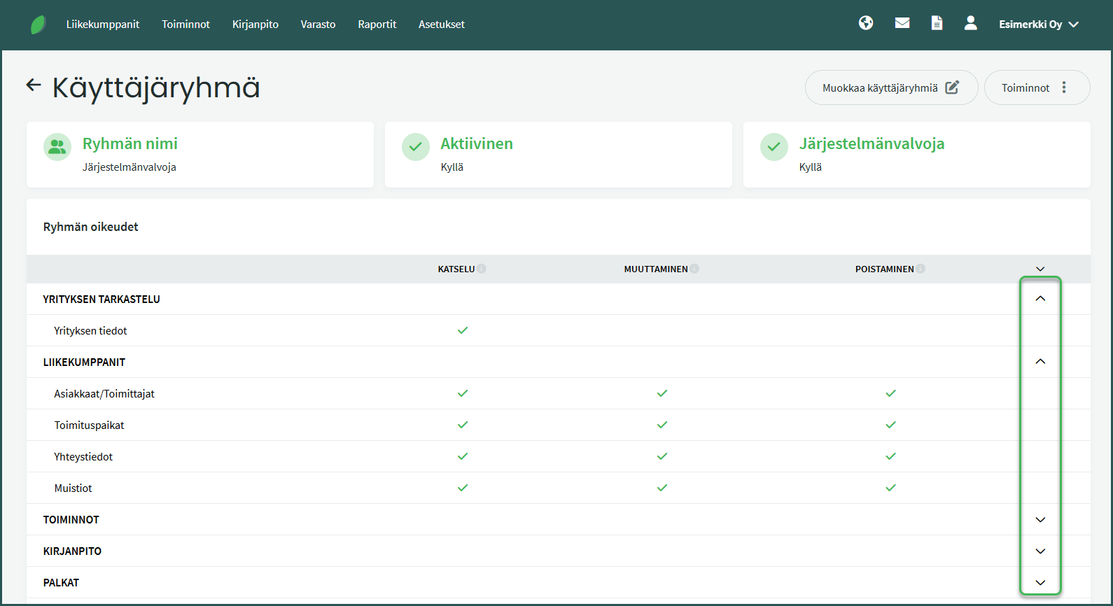The height and width of the screenshot is (606, 1113).
Task: Open the envelope messages icon
Action: [902, 23]
